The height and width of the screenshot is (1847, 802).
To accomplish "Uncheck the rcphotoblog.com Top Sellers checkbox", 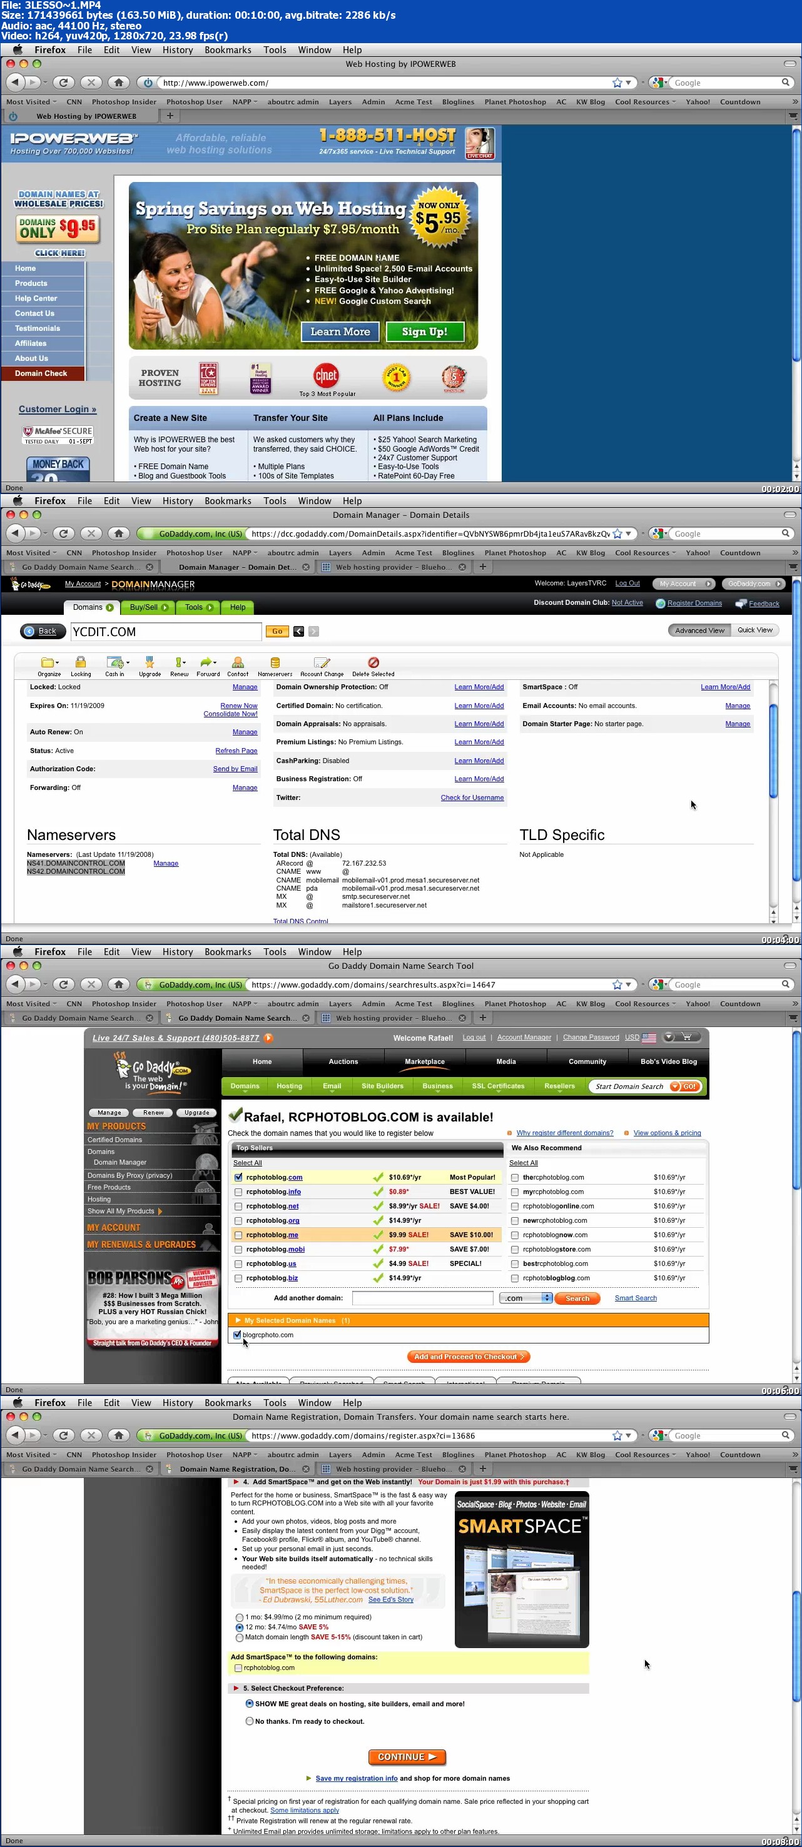I will point(238,1177).
